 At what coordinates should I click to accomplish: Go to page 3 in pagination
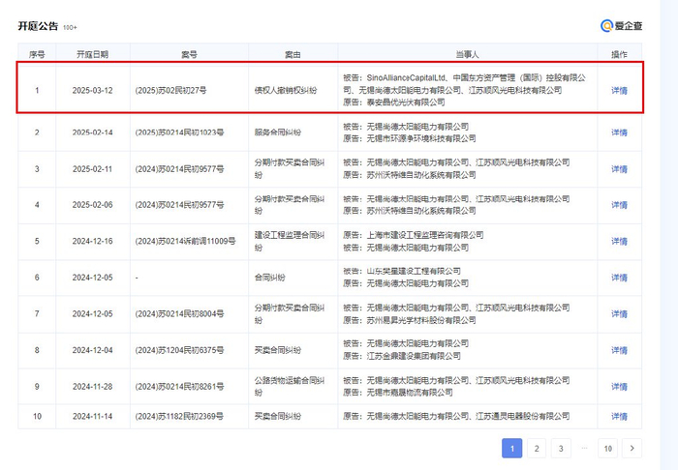click(561, 449)
